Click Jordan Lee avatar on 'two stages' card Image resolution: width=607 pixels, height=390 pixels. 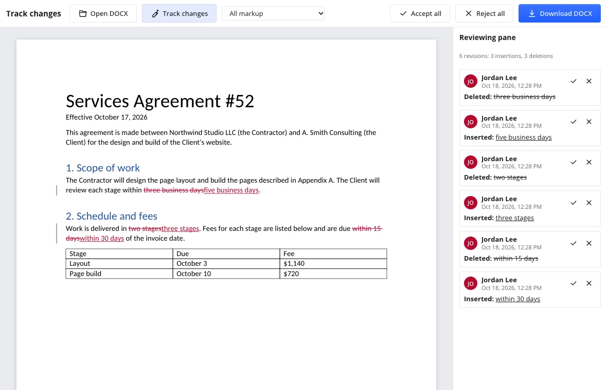[470, 162]
